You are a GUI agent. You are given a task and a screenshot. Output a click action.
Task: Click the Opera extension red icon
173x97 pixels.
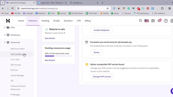click(148, 8)
